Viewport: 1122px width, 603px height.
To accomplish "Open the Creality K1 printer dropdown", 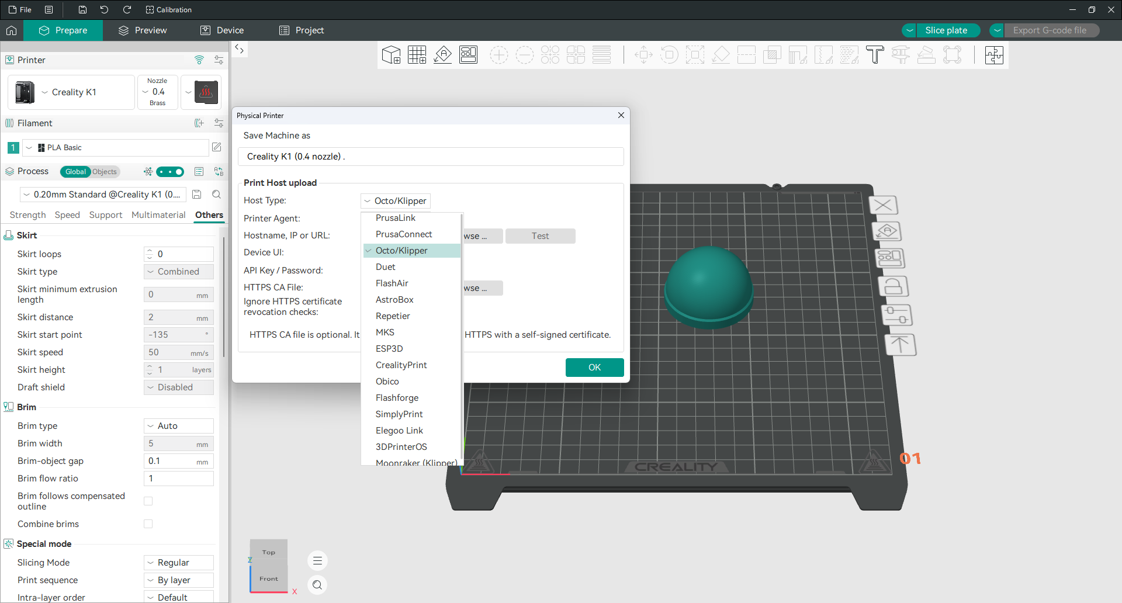I will point(71,92).
